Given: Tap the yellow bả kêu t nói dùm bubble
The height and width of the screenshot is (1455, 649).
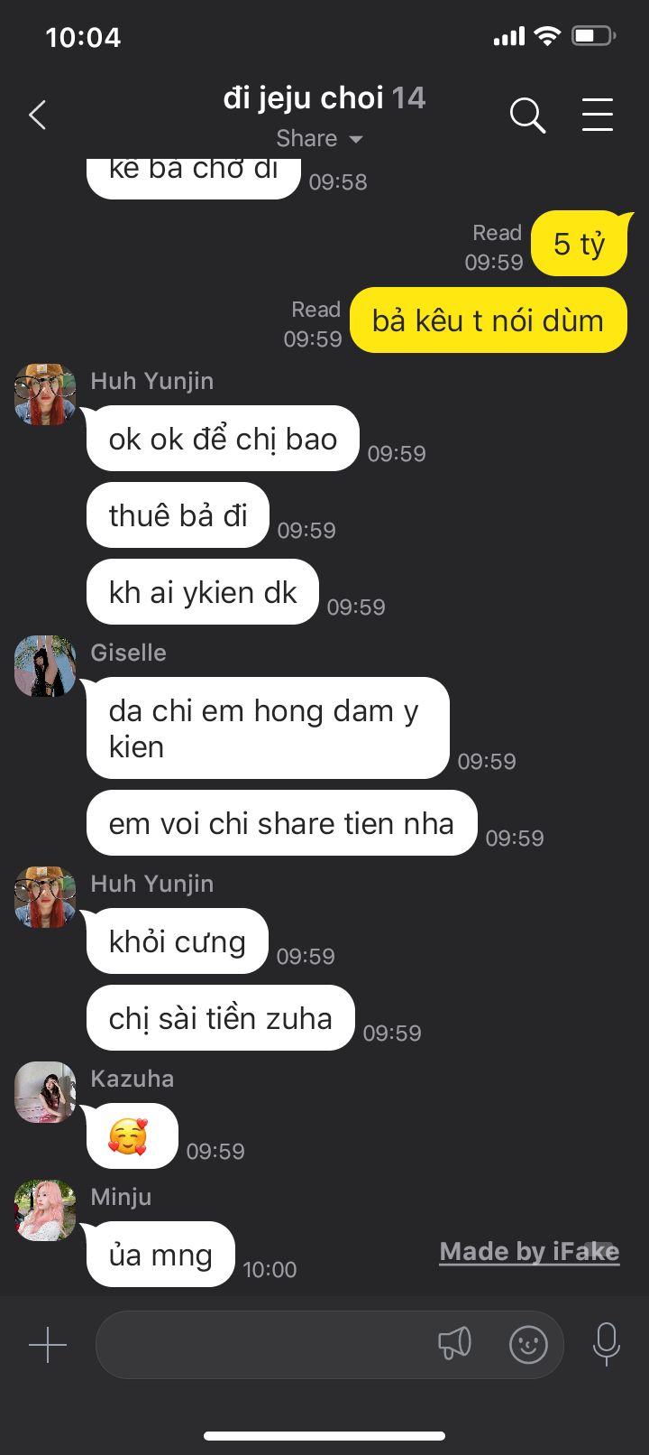Looking at the screenshot, I should coord(488,320).
